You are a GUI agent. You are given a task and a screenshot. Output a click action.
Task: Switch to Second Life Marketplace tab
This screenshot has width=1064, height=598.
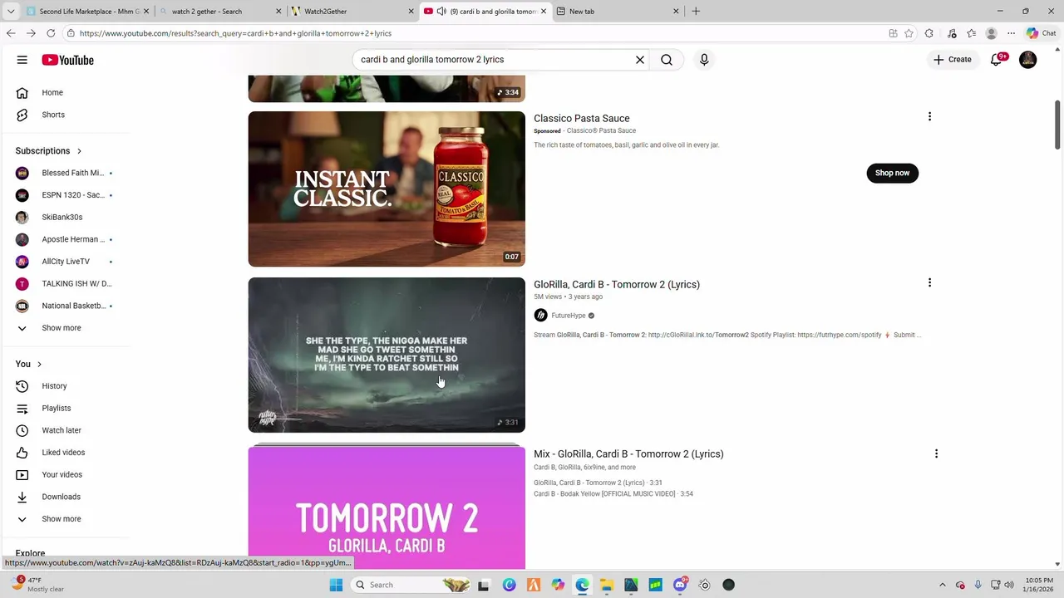pyautogui.click(x=86, y=12)
